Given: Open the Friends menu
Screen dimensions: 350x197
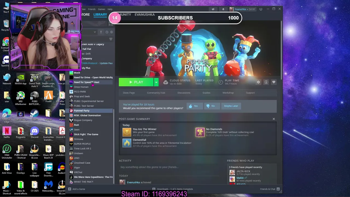Looking at the screenshot, I should coord(92,9).
